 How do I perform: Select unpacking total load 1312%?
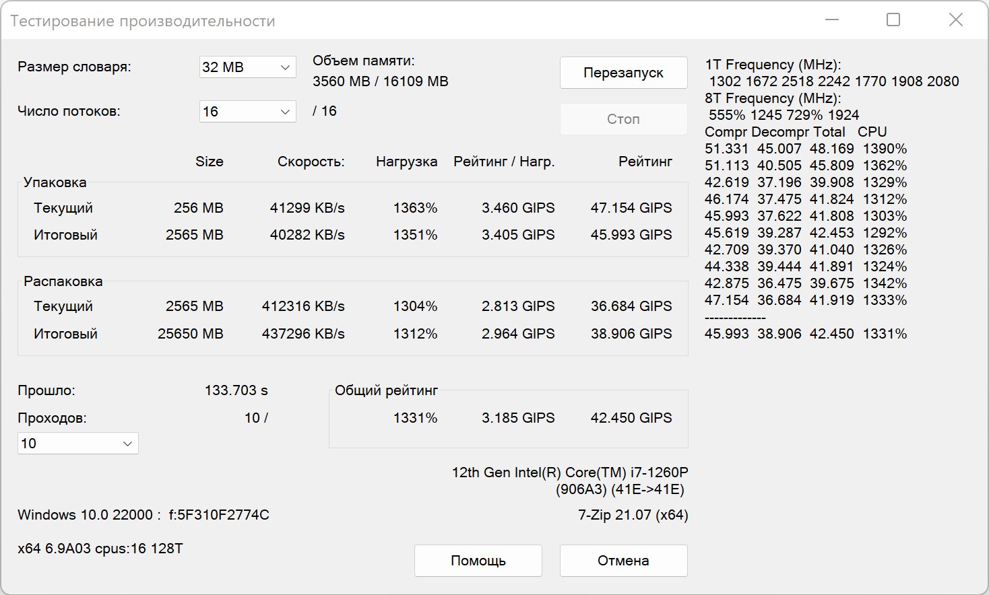tap(415, 334)
